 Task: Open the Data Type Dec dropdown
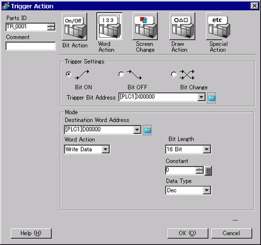206,191
